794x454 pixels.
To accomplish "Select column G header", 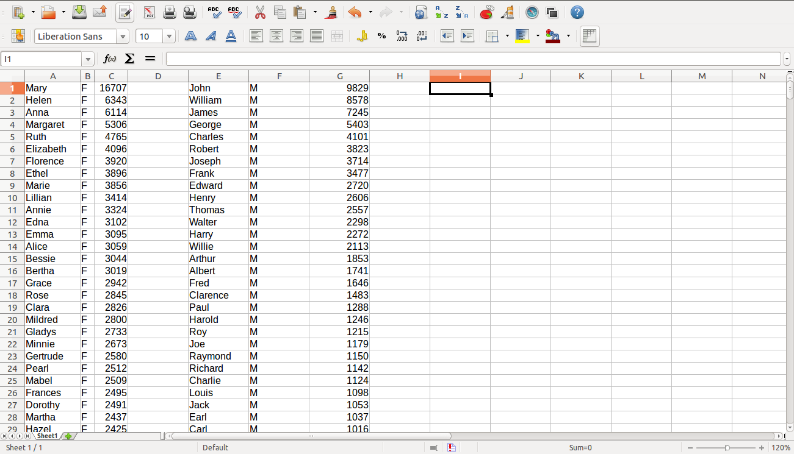I will 339,76.
